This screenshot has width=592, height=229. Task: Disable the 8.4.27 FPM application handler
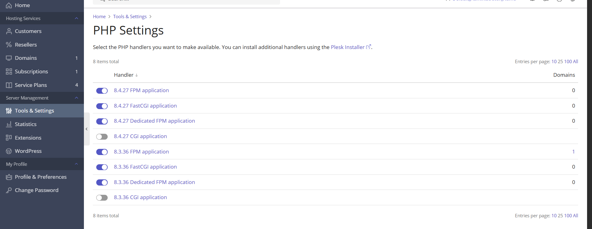pyautogui.click(x=102, y=91)
